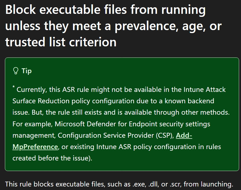This screenshot has height=190, width=241.
Task: Click the words 'known backend' in tip
Action: coord(189,101)
